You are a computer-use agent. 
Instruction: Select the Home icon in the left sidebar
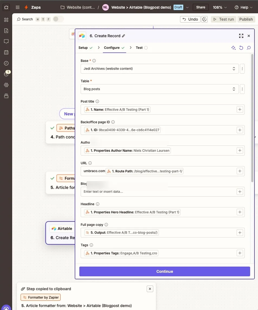[6, 7]
